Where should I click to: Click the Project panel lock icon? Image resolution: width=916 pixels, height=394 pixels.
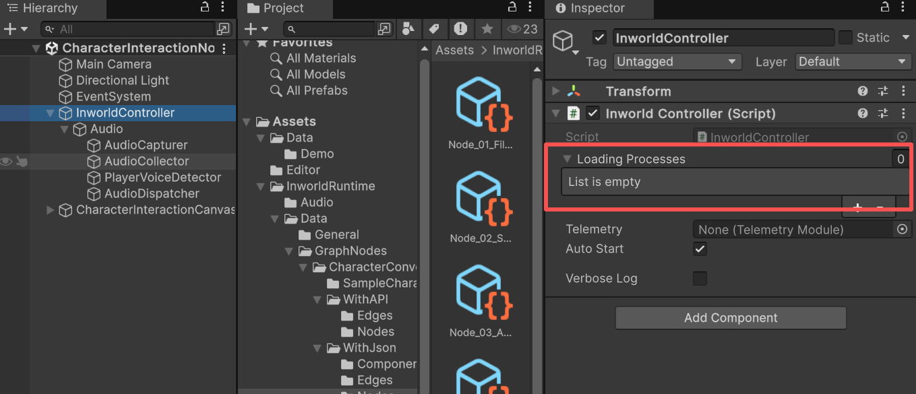[512, 8]
